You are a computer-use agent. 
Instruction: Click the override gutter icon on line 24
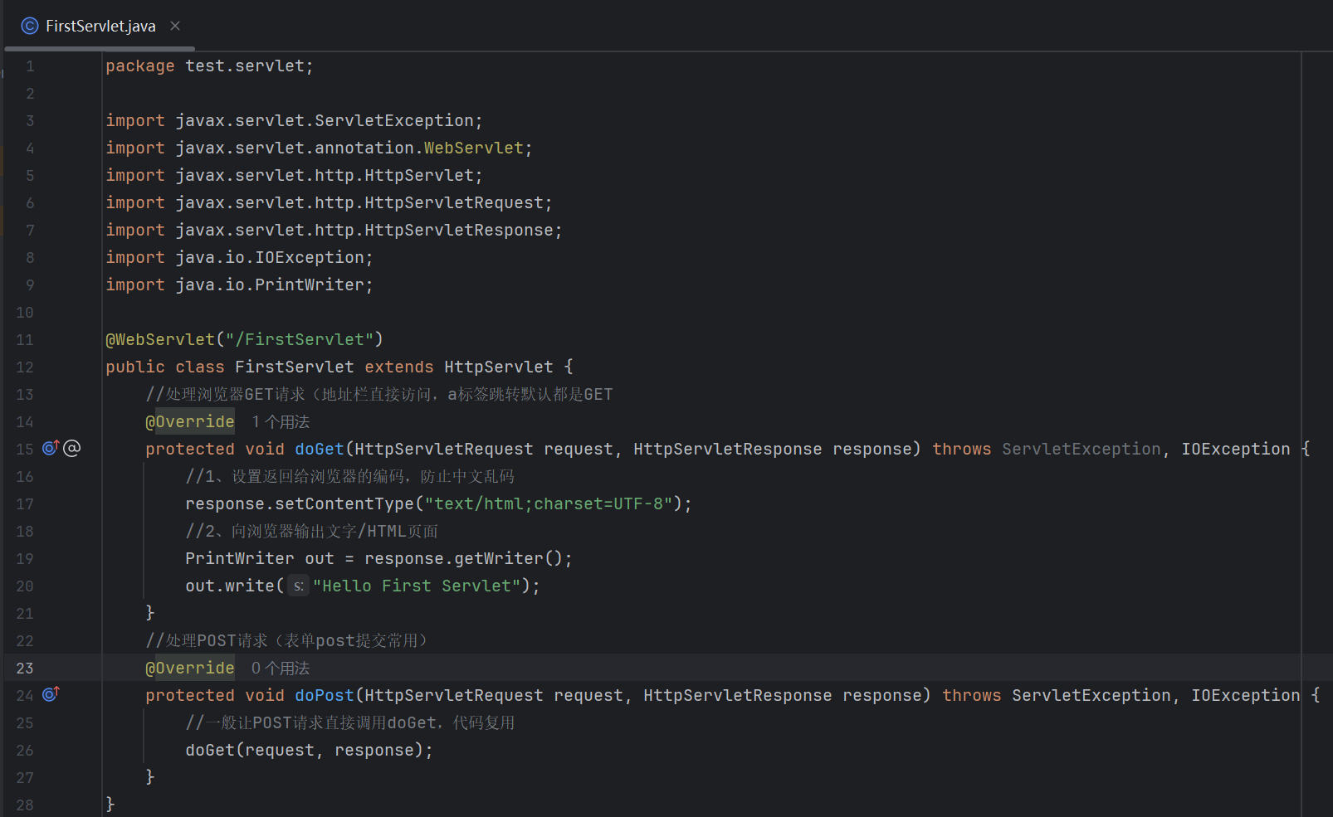click(x=51, y=694)
